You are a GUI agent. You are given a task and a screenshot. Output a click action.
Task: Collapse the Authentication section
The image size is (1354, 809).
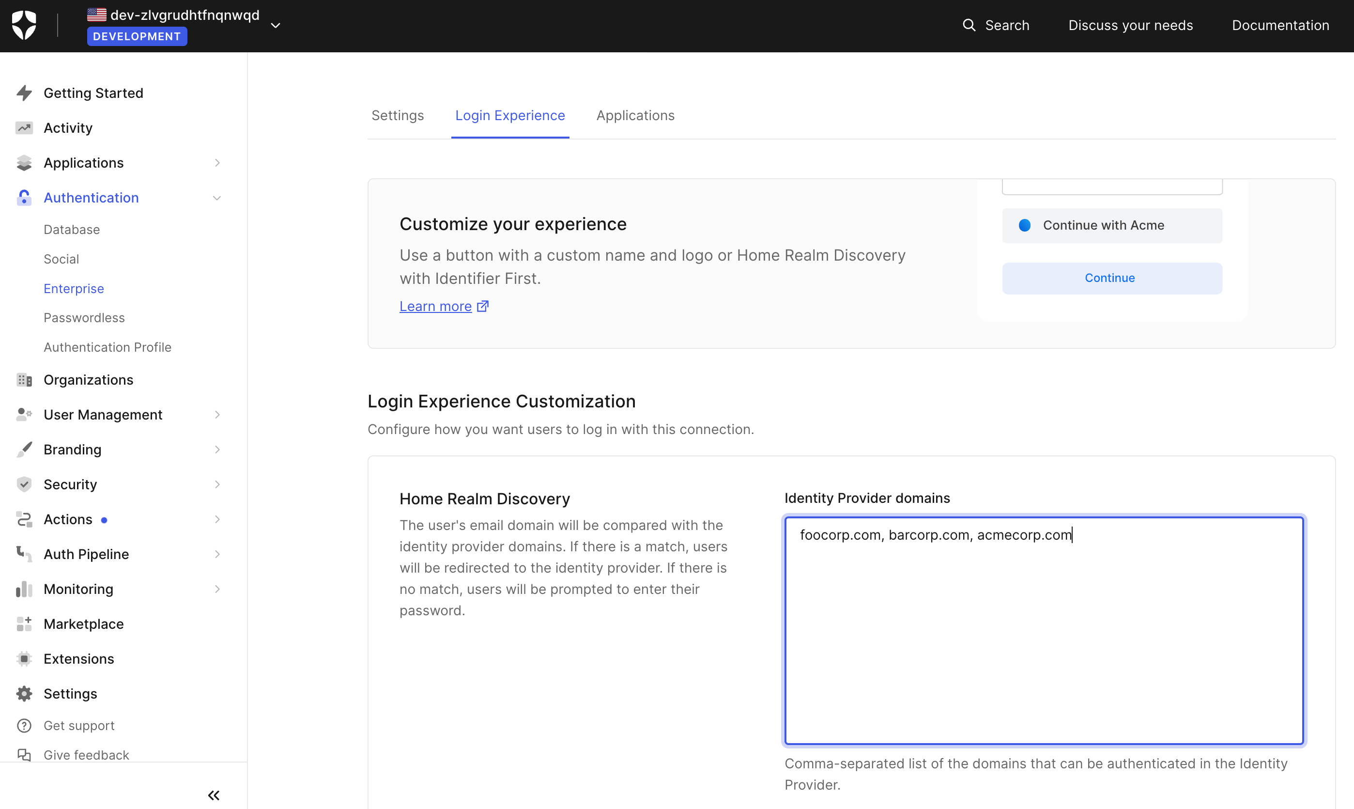pyautogui.click(x=217, y=197)
